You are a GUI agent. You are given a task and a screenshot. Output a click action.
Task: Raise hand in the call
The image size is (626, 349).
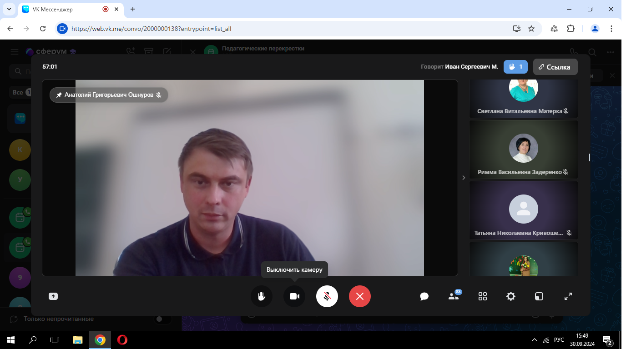pyautogui.click(x=262, y=296)
